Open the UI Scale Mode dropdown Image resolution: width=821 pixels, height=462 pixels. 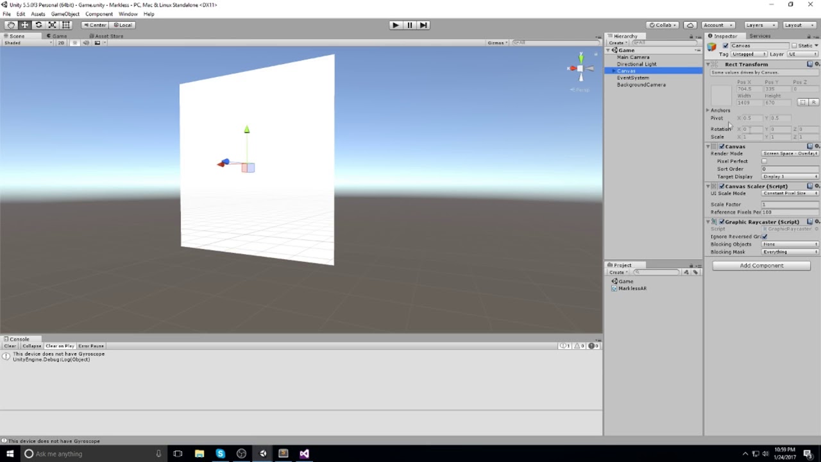(790, 193)
